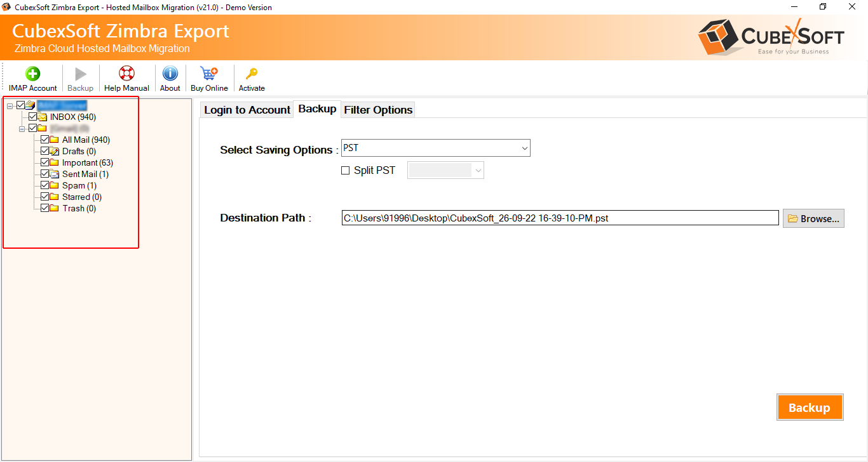Open the About info icon

pyautogui.click(x=170, y=74)
